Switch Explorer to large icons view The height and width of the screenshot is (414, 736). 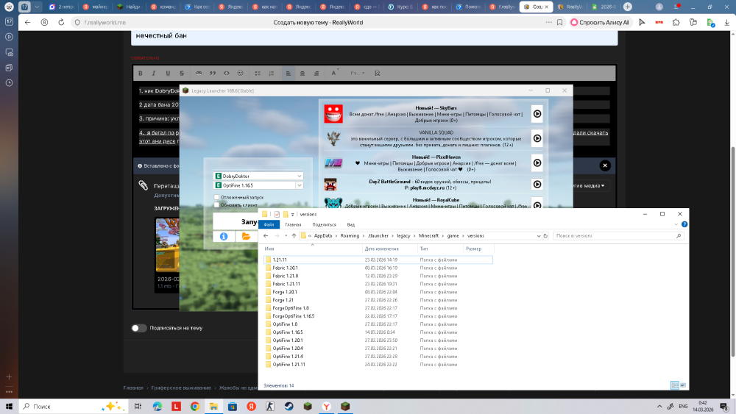click(683, 385)
